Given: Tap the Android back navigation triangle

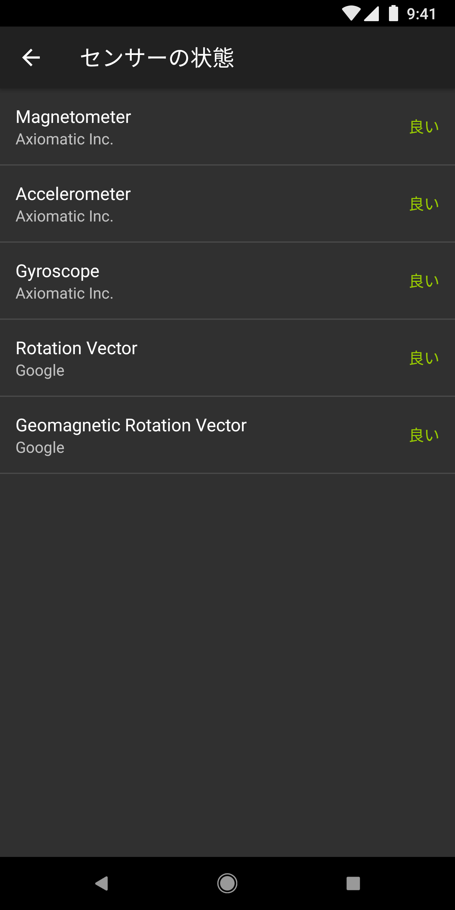Looking at the screenshot, I should click(x=102, y=883).
